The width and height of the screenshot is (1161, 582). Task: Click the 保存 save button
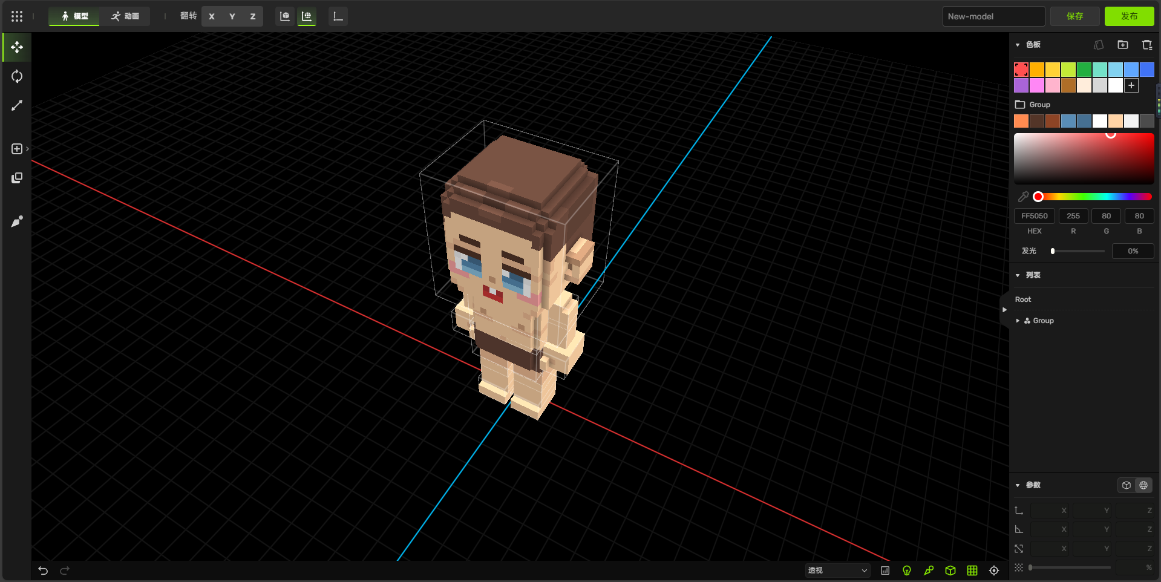point(1074,16)
